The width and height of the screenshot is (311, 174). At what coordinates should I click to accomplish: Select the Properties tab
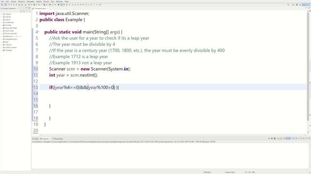57,139
